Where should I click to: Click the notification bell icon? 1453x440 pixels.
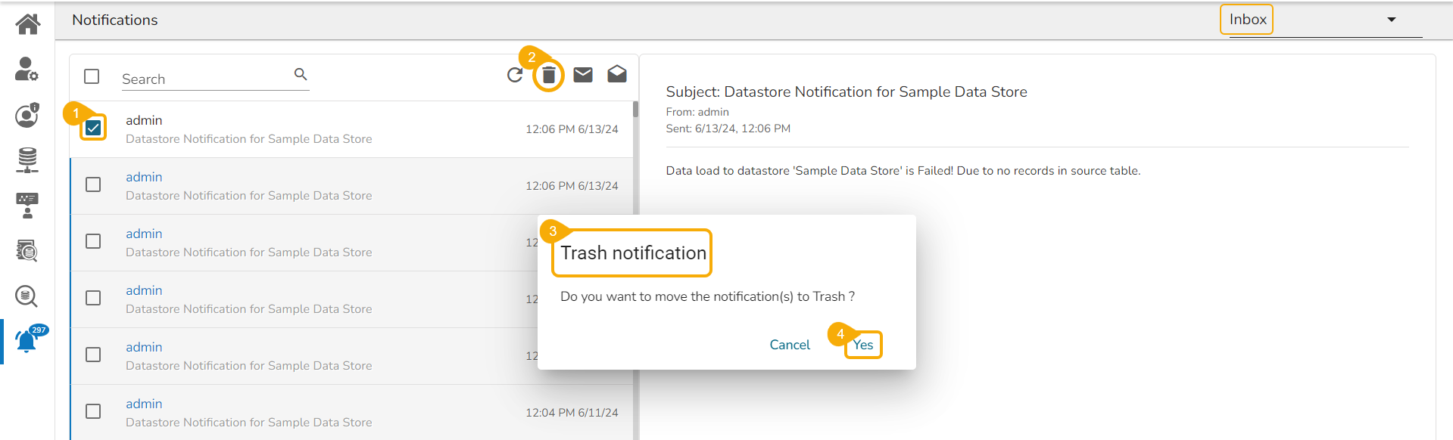click(27, 342)
